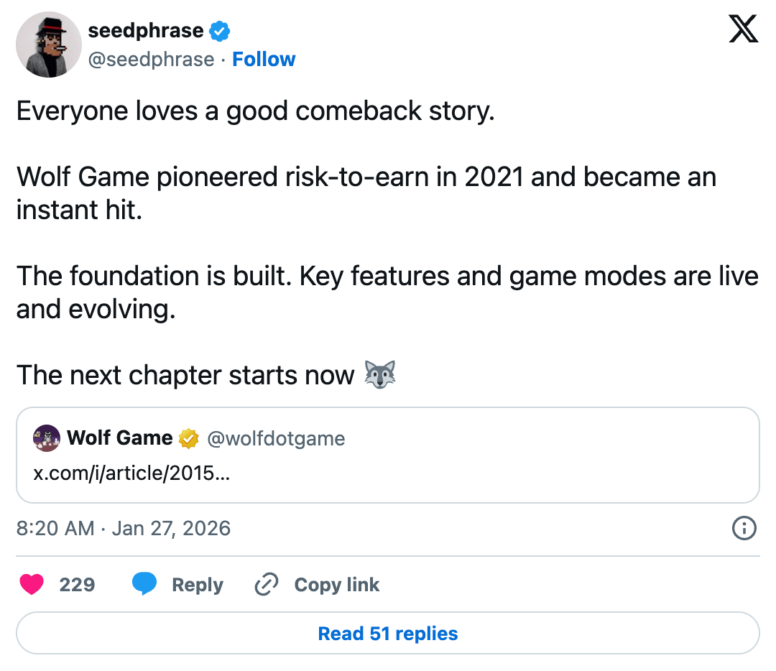Screen dimensions: 776x671
Task: Follow the seedphrase account
Action: coord(264,59)
